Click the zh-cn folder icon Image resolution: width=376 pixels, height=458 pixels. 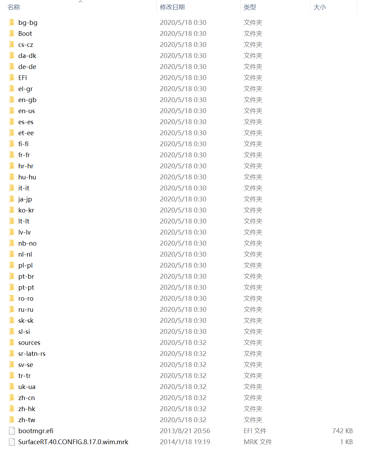click(x=12, y=398)
